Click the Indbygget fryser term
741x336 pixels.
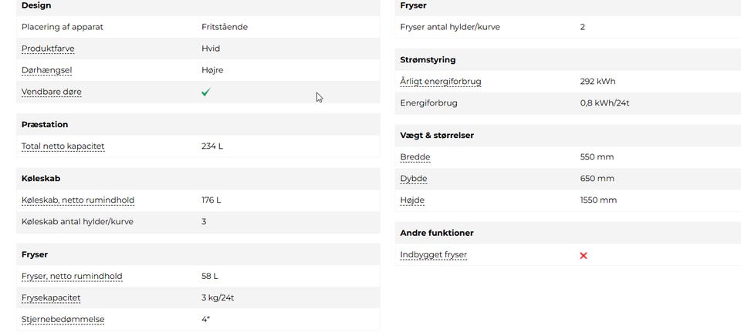434,255
